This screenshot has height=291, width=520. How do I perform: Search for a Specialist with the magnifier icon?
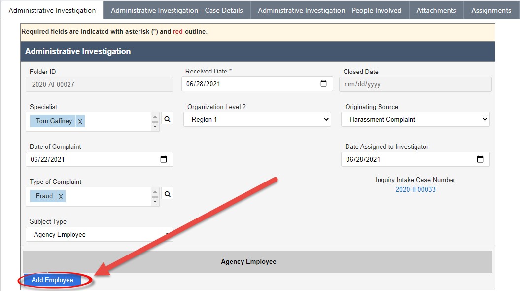(x=167, y=119)
